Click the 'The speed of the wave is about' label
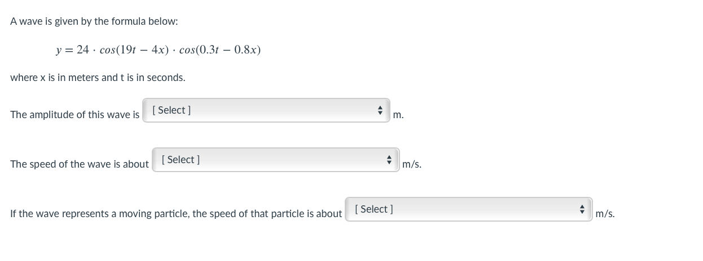 pos(80,164)
